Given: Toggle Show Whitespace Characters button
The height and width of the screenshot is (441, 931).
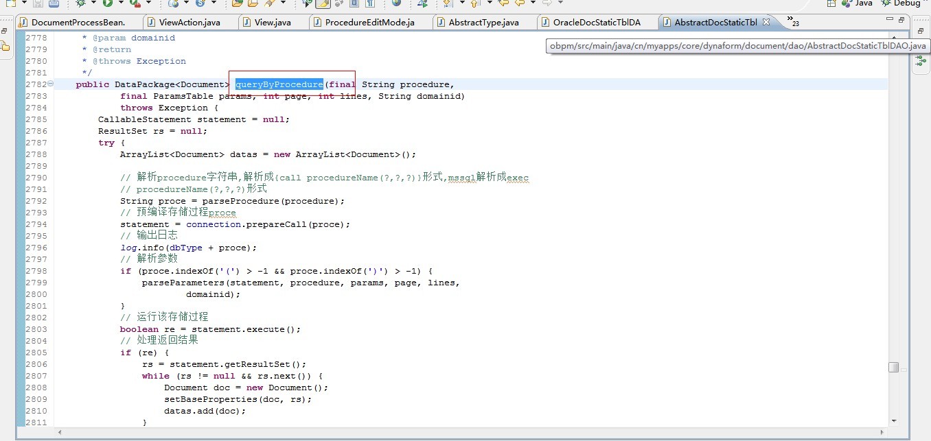Looking at the screenshot, I should [369, 3].
